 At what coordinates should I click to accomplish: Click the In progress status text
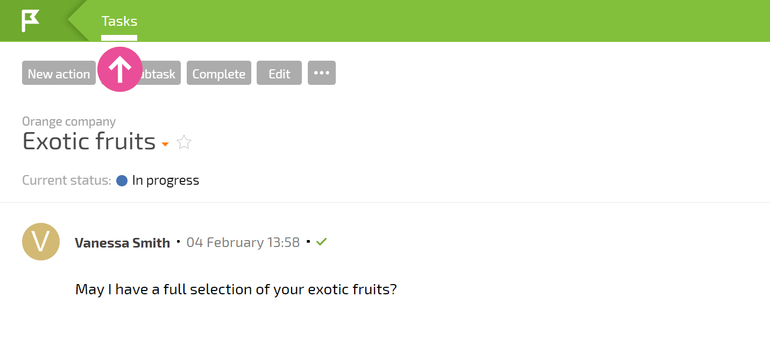166,180
